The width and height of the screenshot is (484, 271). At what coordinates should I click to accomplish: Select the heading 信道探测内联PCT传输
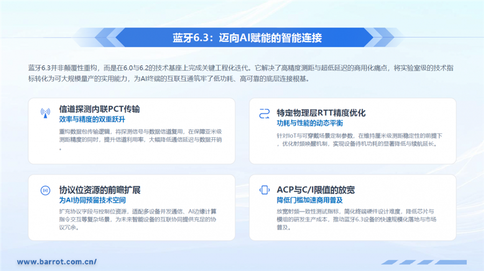tap(99, 109)
